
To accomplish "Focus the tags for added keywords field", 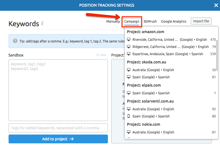I will pos(58,128).
